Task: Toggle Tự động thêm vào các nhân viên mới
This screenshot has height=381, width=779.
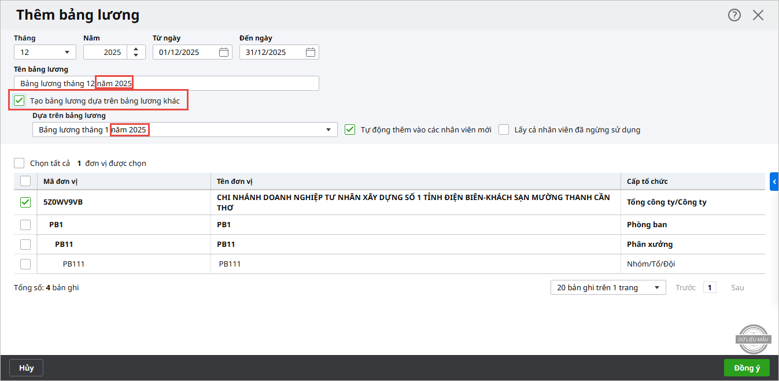Action: click(x=350, y=130)
